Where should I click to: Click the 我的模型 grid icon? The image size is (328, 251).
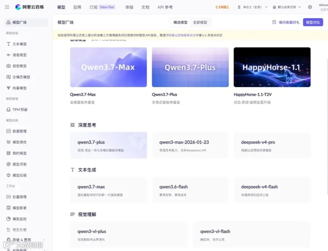point(8,153)
